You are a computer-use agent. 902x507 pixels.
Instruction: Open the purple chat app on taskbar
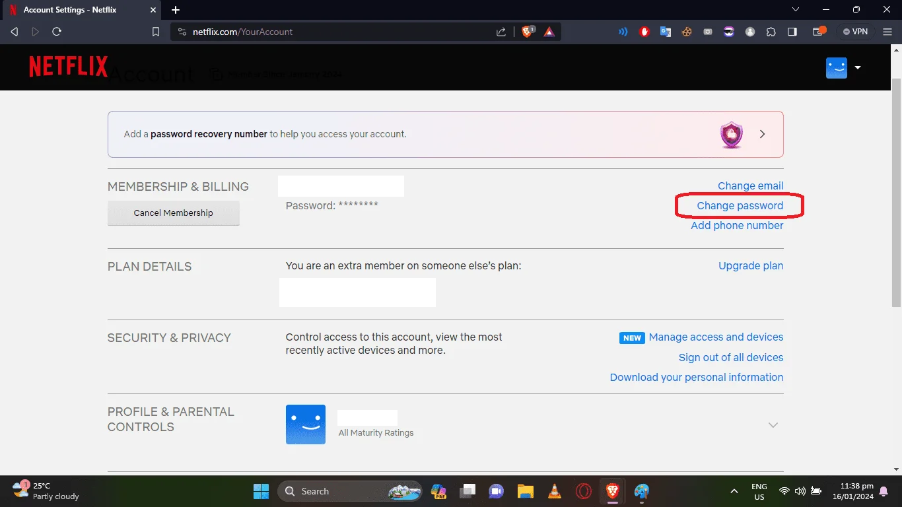[x=496, y=491]
